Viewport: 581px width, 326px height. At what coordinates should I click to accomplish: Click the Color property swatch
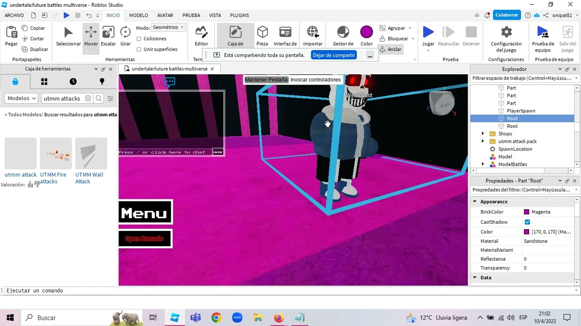tap(527, 232)
